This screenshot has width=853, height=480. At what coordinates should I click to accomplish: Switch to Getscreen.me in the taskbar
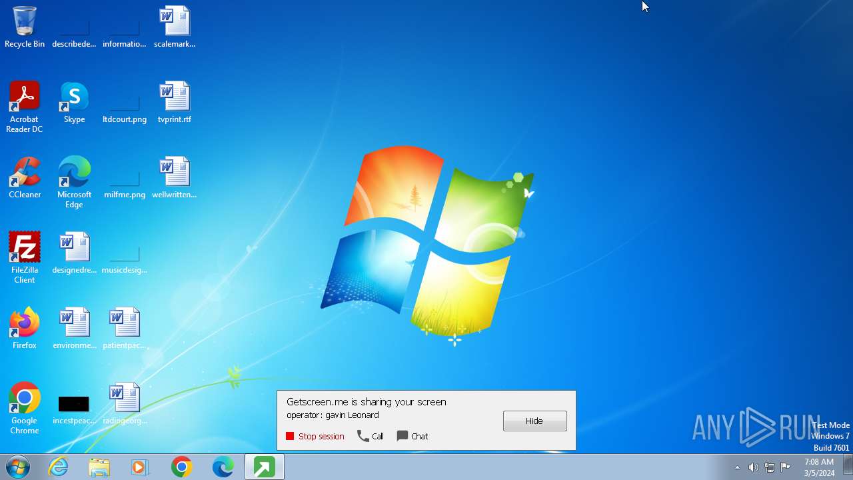pyautogui.click(x=264, y=467)
